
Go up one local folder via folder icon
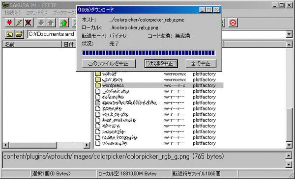pos(9,34)
